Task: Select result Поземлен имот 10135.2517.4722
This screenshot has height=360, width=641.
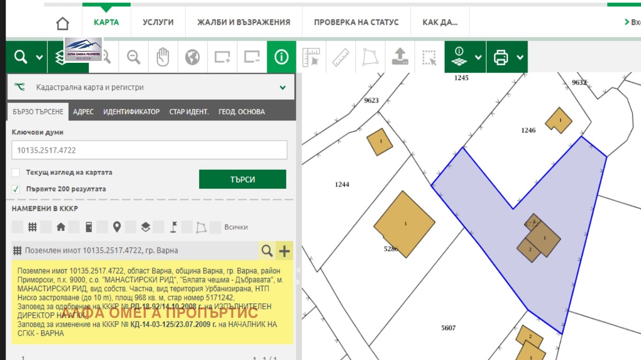Action: pyautogui.click(x=102, y=251)
